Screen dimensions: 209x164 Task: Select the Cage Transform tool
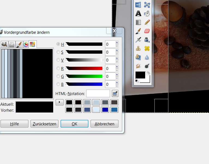(147, 5)
